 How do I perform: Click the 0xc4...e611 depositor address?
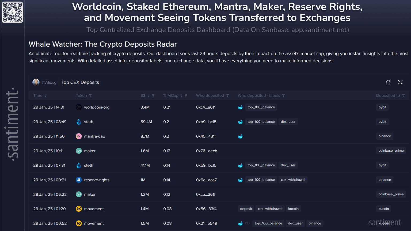tap(206, 107)
